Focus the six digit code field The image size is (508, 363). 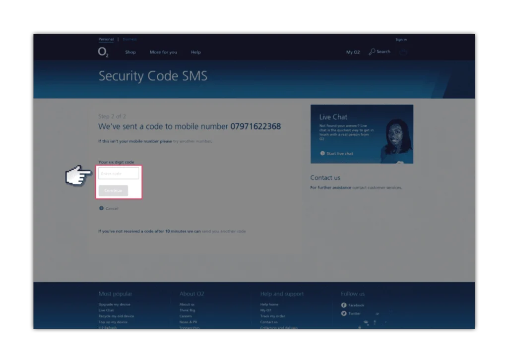(x=119, y=173)
